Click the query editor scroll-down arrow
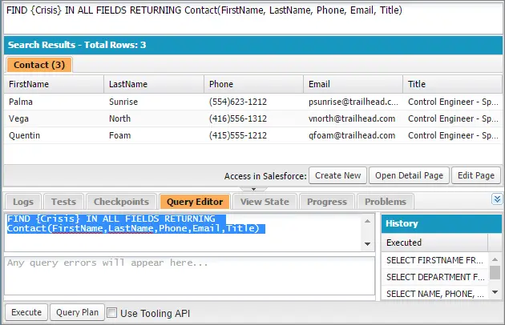This screenshot has width=505, height=325. tap(367, 244)
